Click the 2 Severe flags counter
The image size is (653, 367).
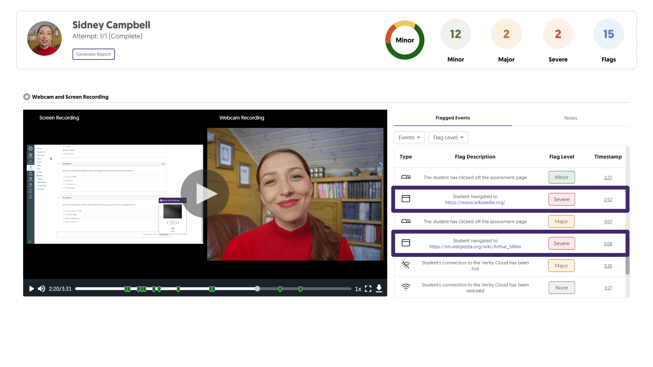coord(558,34)
